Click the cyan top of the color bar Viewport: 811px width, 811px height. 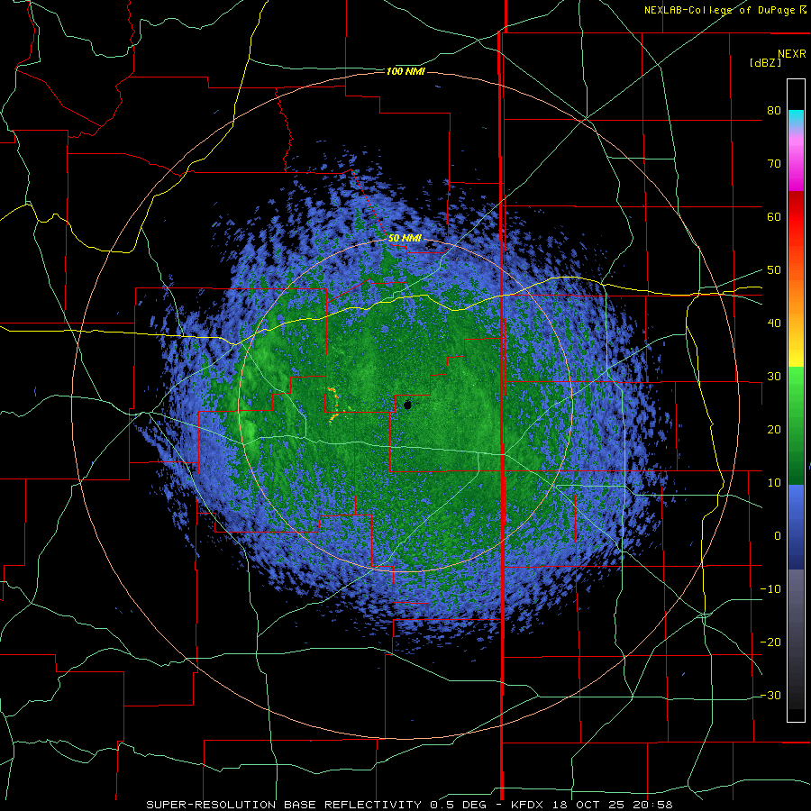coord(796,118)
